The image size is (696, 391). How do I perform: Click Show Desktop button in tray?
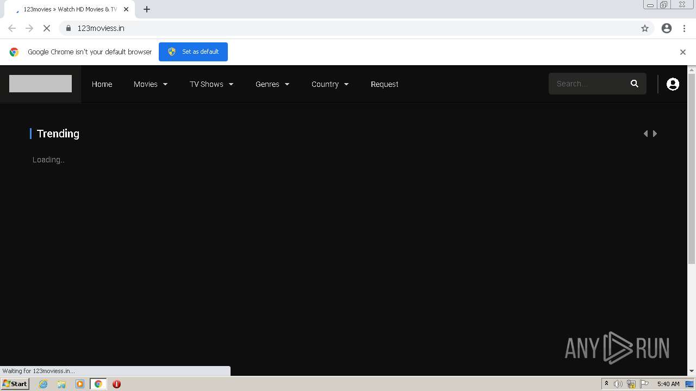click(x=689, y=384)
